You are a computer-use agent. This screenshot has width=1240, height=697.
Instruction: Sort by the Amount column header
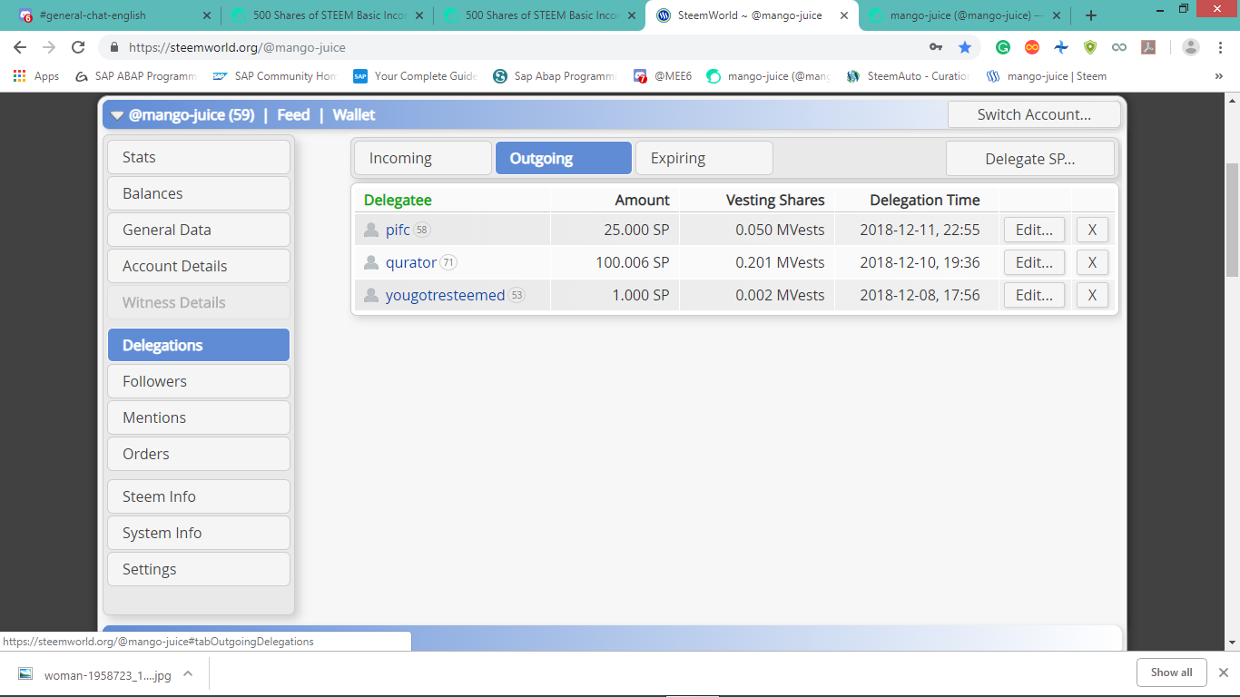pyautogui.click(x=642, y=200)
